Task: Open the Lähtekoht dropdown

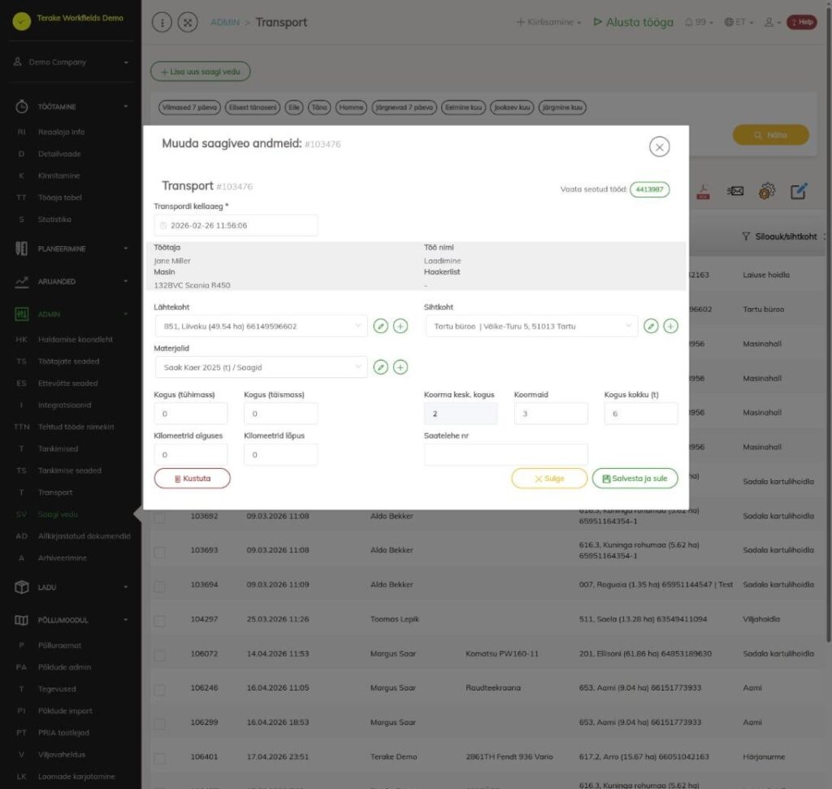Action: (x=261, y=326)
